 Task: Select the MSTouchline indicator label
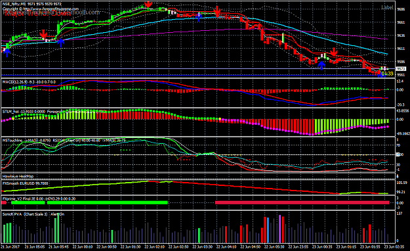coord(12,141)
